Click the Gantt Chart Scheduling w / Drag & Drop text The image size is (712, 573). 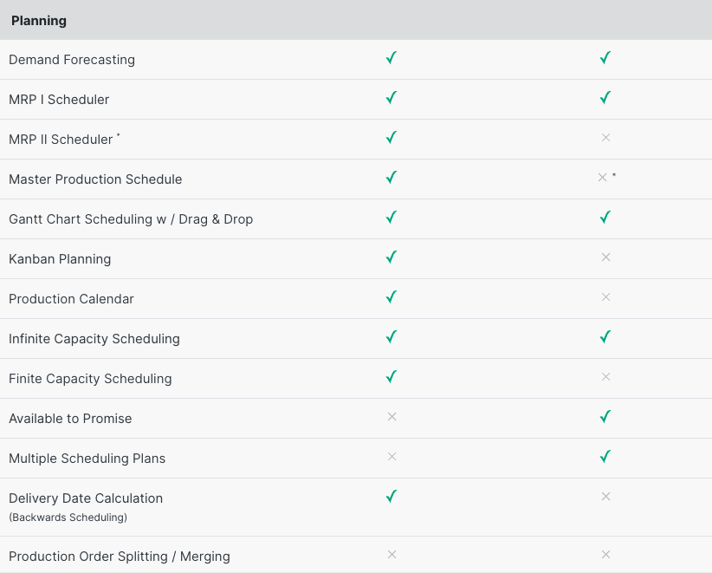[131, 219]
